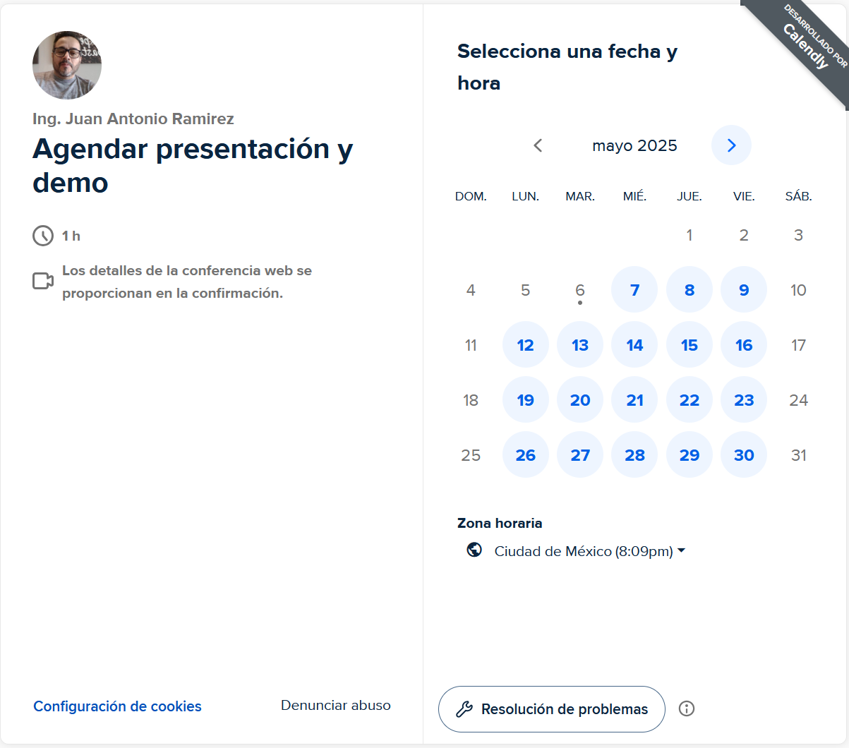Click the globe icon under Zona horaria
This screenshot has height=748, width=849.
[x=474, y=550]
